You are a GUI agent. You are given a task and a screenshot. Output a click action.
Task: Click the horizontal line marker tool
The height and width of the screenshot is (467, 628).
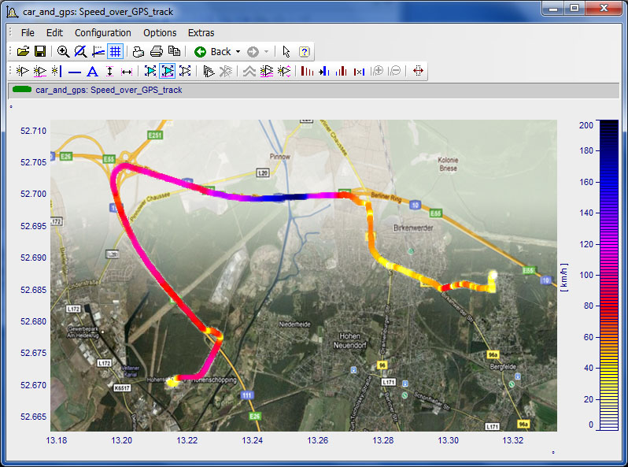click(x=75, y=71)
